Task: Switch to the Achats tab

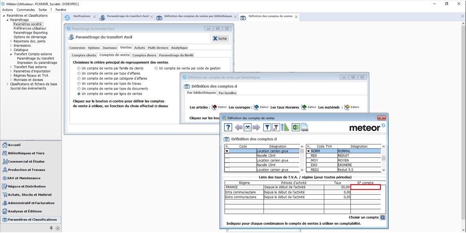Action: (x=139, y=48)
